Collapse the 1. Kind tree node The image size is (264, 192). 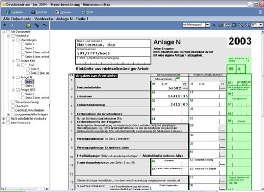[18, 65]
